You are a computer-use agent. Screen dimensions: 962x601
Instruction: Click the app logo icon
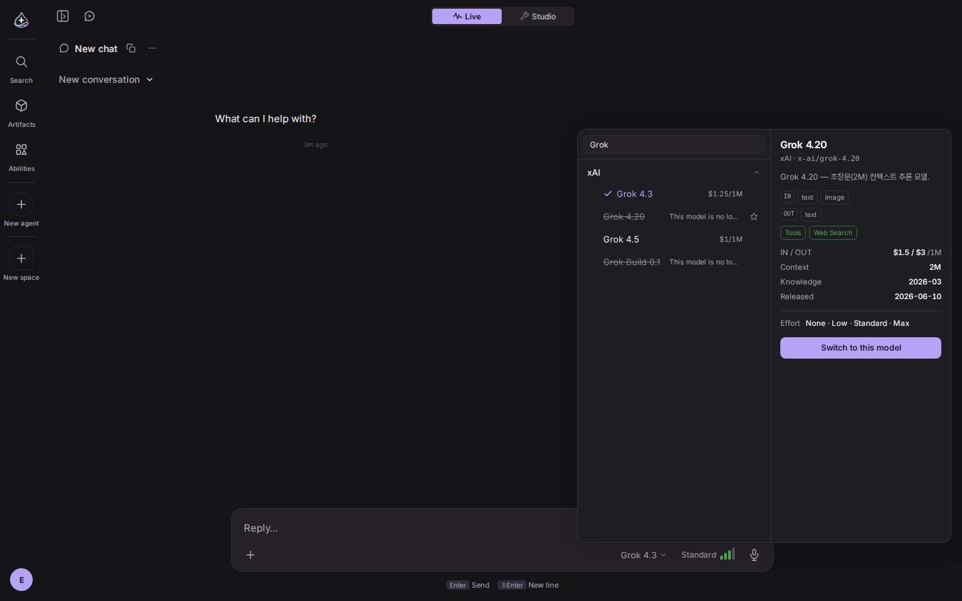(x=21, y=20)
